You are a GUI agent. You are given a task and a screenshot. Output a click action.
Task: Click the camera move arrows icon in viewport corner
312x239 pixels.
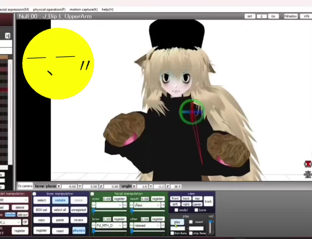point(308,175)
